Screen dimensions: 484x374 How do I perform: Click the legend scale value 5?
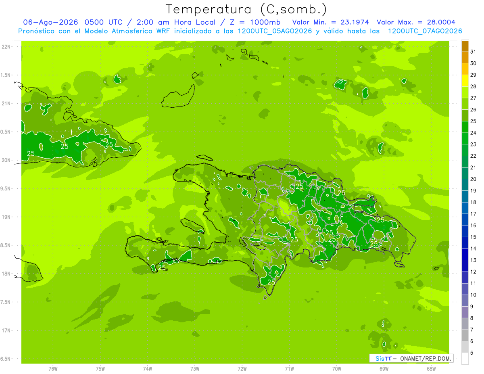[472, 353]
